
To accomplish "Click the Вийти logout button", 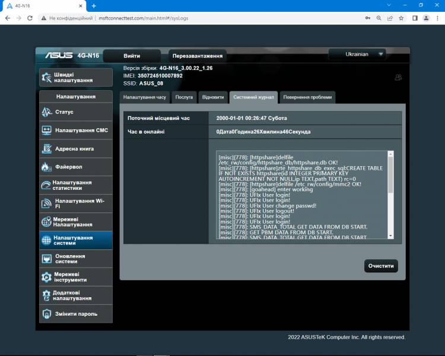I will (132, 56).
